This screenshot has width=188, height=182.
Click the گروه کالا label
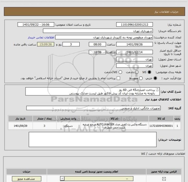point(174,108)
